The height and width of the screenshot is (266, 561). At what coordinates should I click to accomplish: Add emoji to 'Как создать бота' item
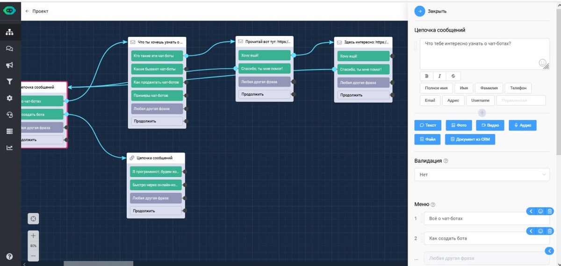[x=540, y=231]
